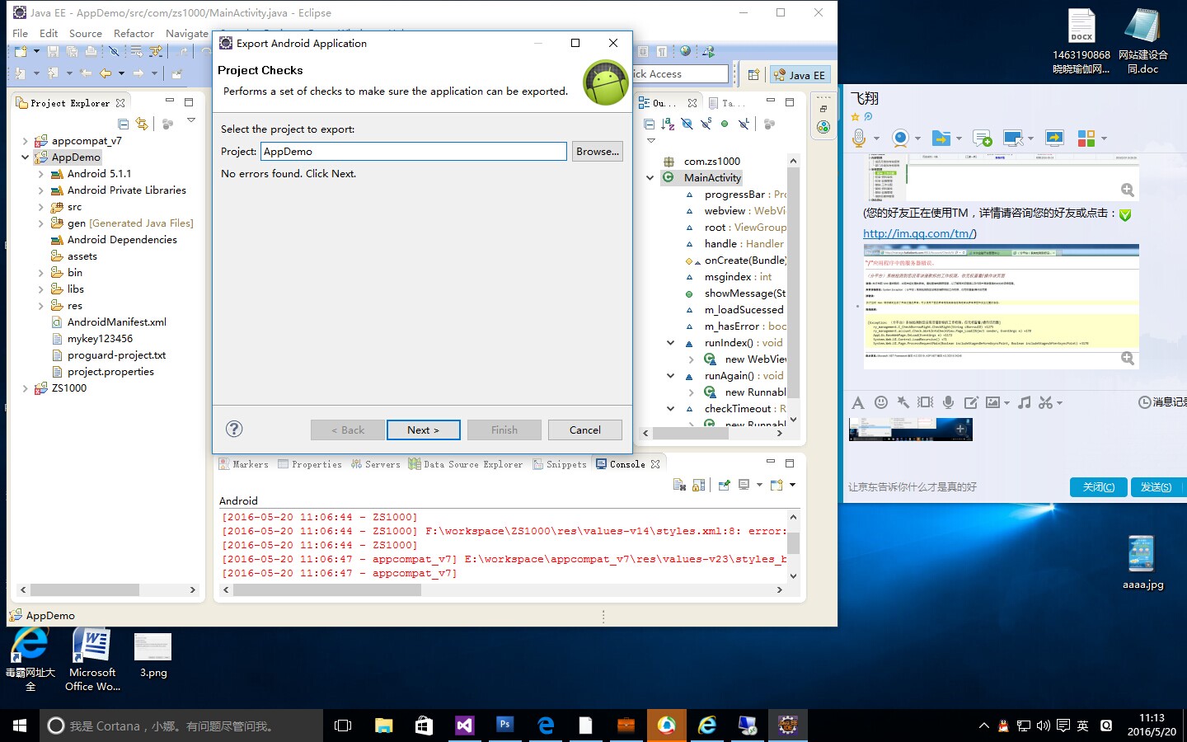Select AndroidManifest.xml in Project Explorer
Screen dimensions: 1187x742
(109, 322)
